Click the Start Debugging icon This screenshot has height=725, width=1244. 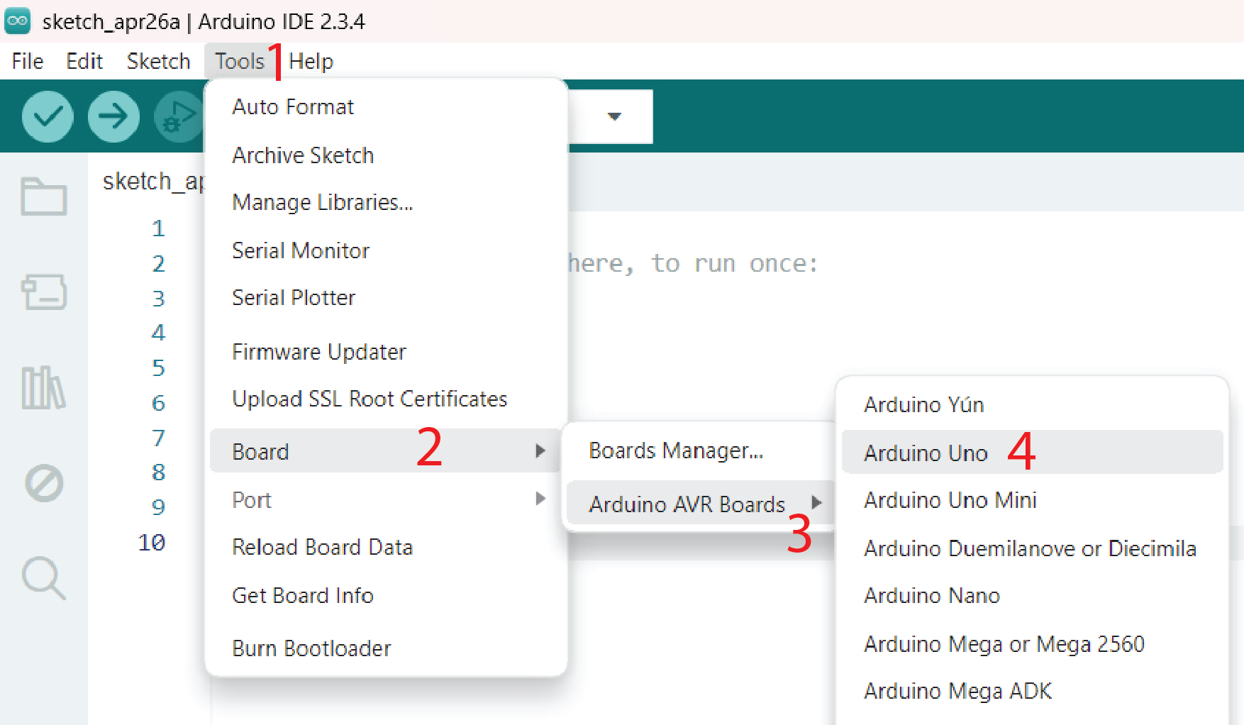[x=179, y=116]
